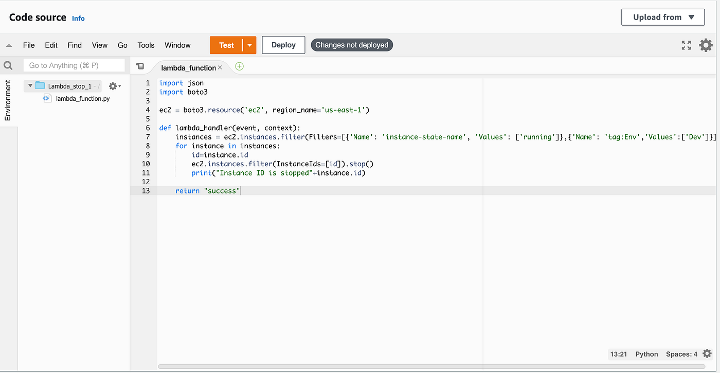Select the lambda_function editor tab
The height and width of the screenshot is (373, 720).
point(188,67)
